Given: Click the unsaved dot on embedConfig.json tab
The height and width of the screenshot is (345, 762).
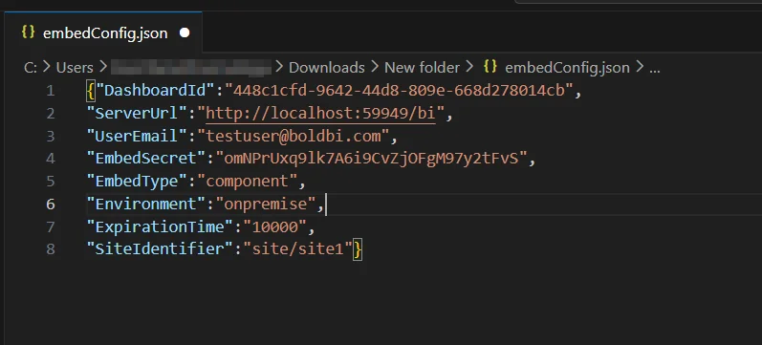Looking at the screenshot, I should pyautogui.click(x=185, y=33).
